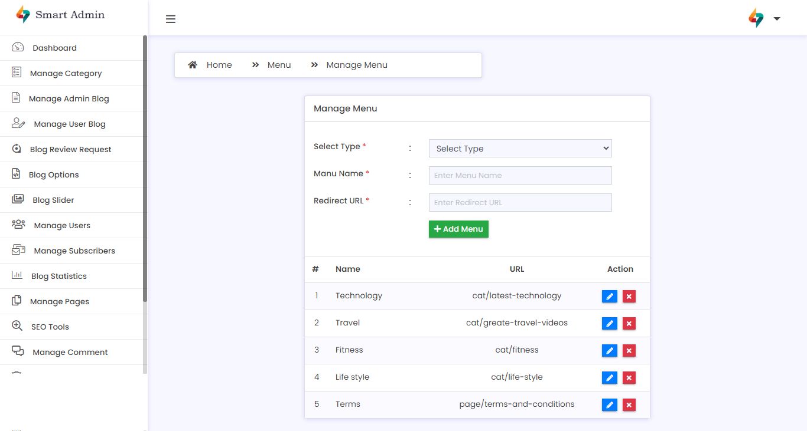The width and height of the screenshot is (807, 431).
Task: Click the Technology name cell
Action: pos(359,295)
